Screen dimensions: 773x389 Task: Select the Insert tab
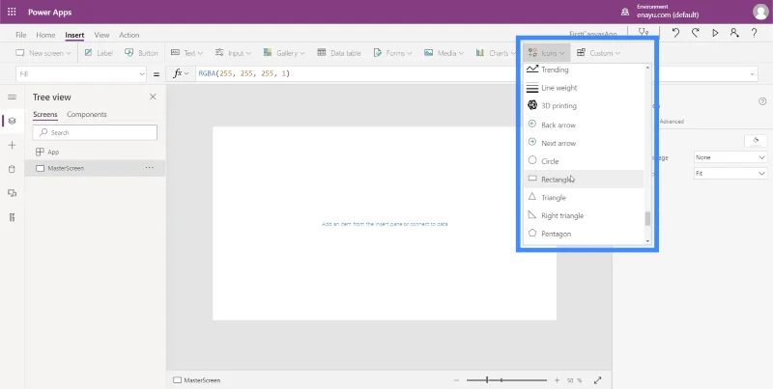74,35
